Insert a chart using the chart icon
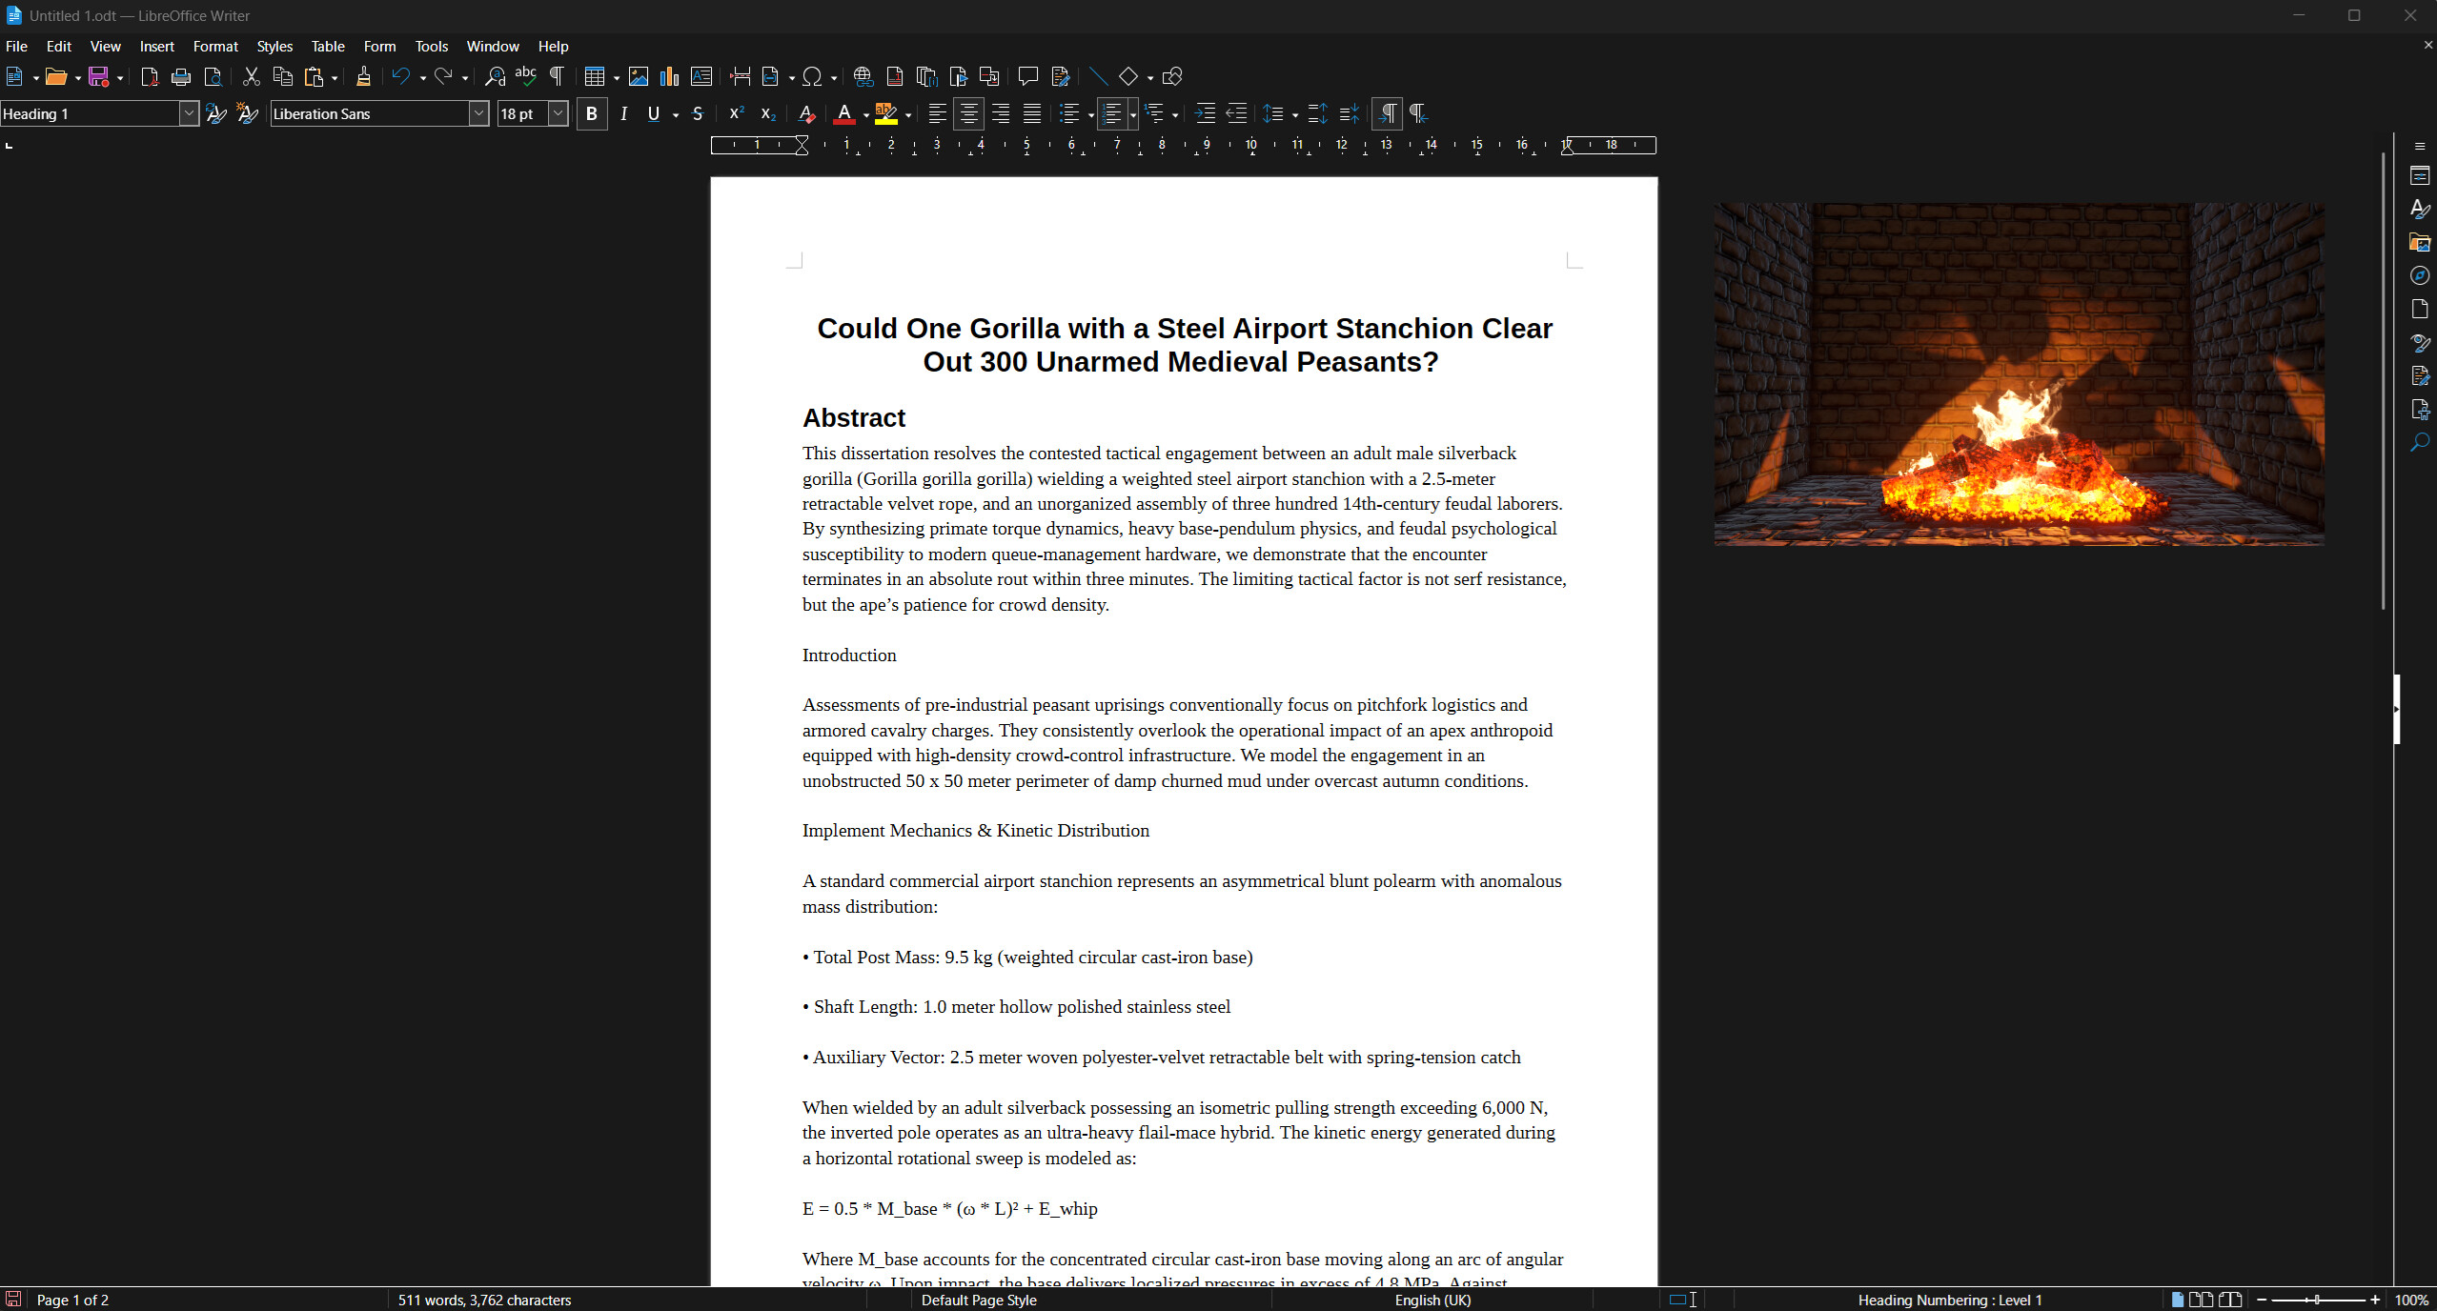 coord(670,77)
